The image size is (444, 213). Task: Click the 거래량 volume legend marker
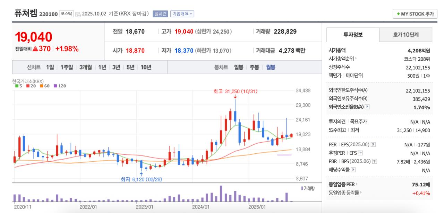[302, 188]
